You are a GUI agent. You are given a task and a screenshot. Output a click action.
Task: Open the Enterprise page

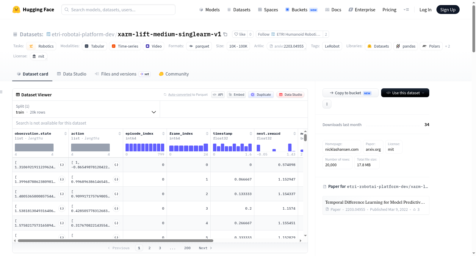tap(362, 10)
